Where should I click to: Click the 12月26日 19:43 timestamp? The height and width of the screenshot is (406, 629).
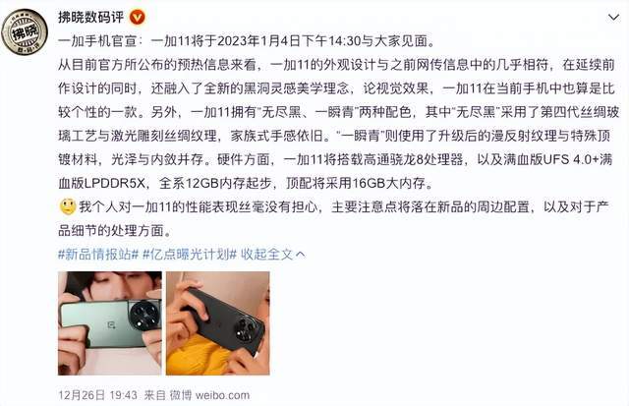tap(97, 395)
